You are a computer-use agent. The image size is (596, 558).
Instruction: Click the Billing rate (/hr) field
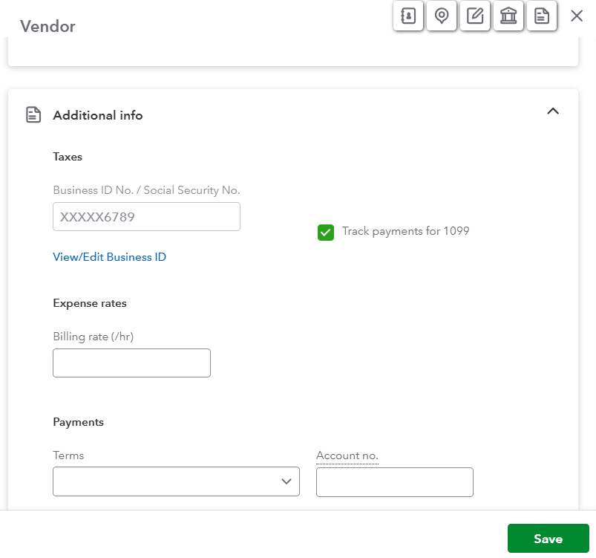tap(131, 363)
